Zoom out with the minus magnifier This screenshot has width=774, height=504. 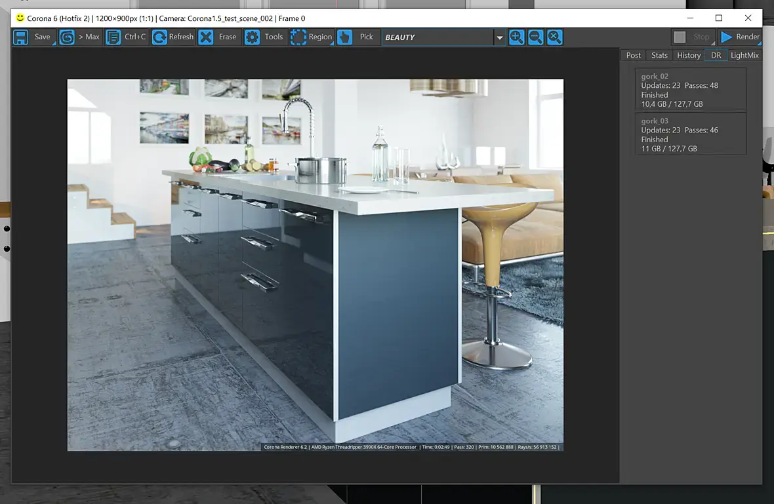point(536,37)
